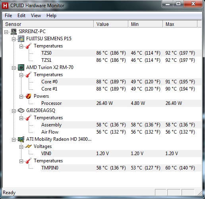This screenshot has height=199, width=205.
Task: Click the AMD Turion X2 RM-70 processor icon
Action: [x=21, y=67]
